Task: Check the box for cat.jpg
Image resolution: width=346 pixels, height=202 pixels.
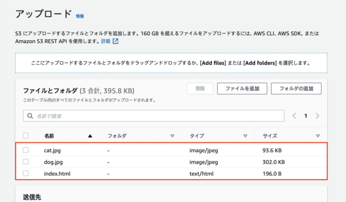Action: [x=26, y=150]
